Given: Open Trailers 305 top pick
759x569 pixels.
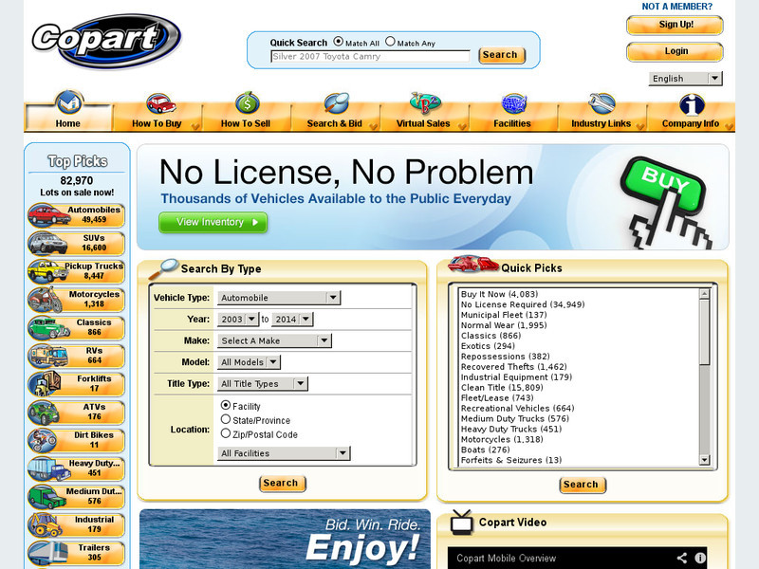Looking at the screenshot, I should click(x=77, y=553).
